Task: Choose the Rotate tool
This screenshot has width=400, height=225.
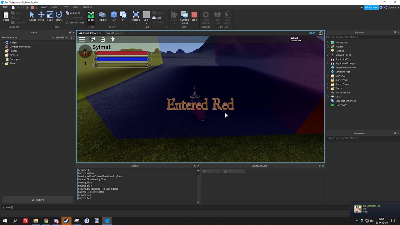Action: pyautogui.click(x=59, y=16)
